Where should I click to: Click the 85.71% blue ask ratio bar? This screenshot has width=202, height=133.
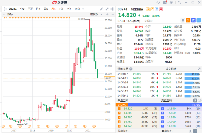165,105
